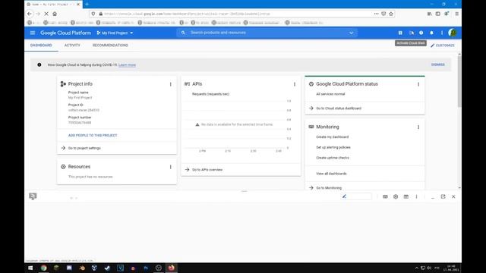Toggle Firefox sidebar view
The image size is (486, 273).
[437, 14]
